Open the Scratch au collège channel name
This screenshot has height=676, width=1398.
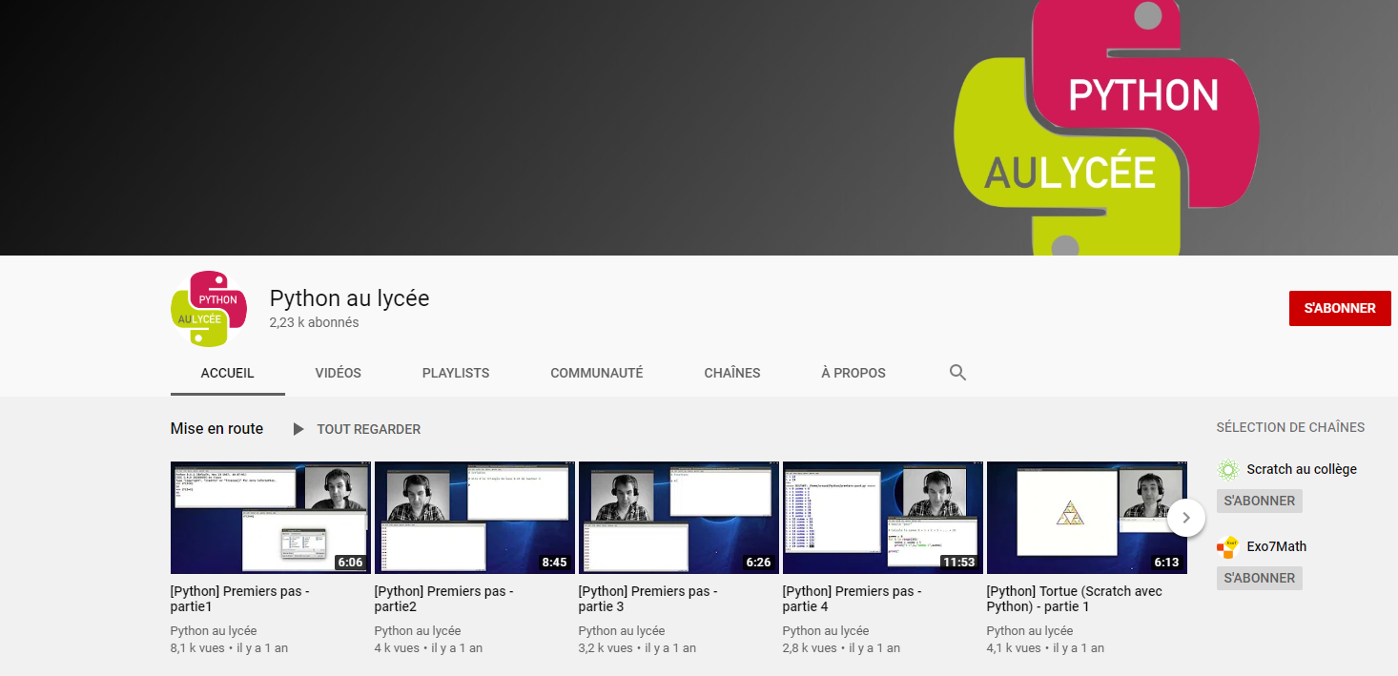(x=1302, y=469)
